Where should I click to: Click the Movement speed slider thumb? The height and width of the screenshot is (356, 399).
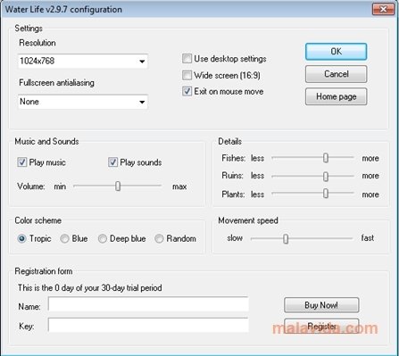286,238
